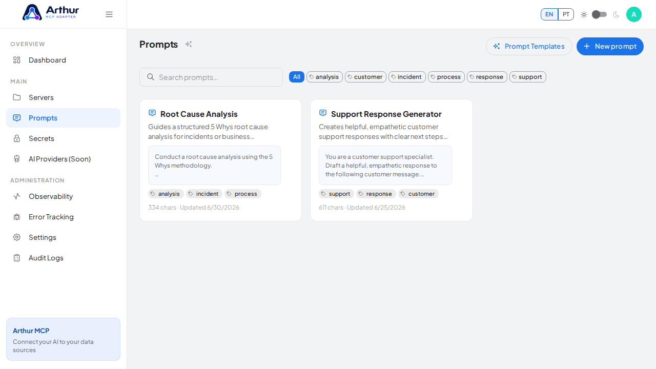The height and width of the screenshot is (369, 656).
Task: Click the sparkles icon beside Prompts heading
Action: (x=189, y=44)
